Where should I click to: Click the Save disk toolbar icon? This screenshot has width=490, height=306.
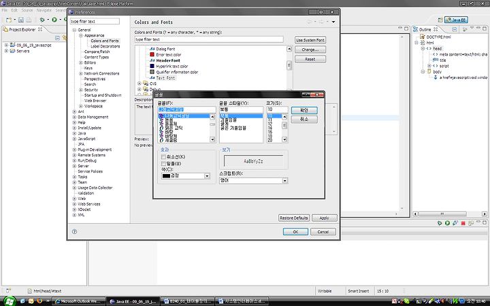coord(21,20)
